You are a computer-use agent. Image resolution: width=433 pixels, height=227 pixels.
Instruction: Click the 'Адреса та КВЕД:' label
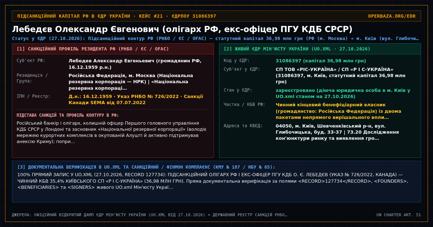[x=243, y=126]
